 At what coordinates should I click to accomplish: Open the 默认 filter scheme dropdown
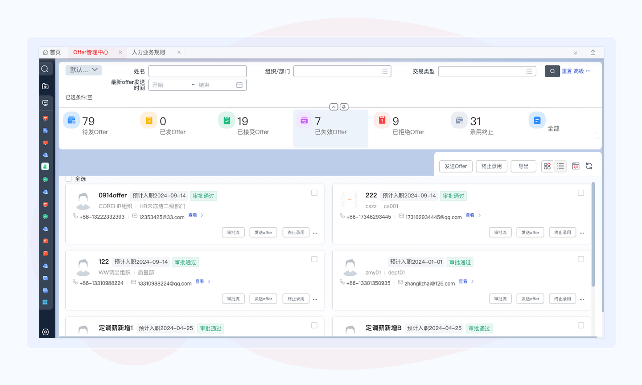83,70
